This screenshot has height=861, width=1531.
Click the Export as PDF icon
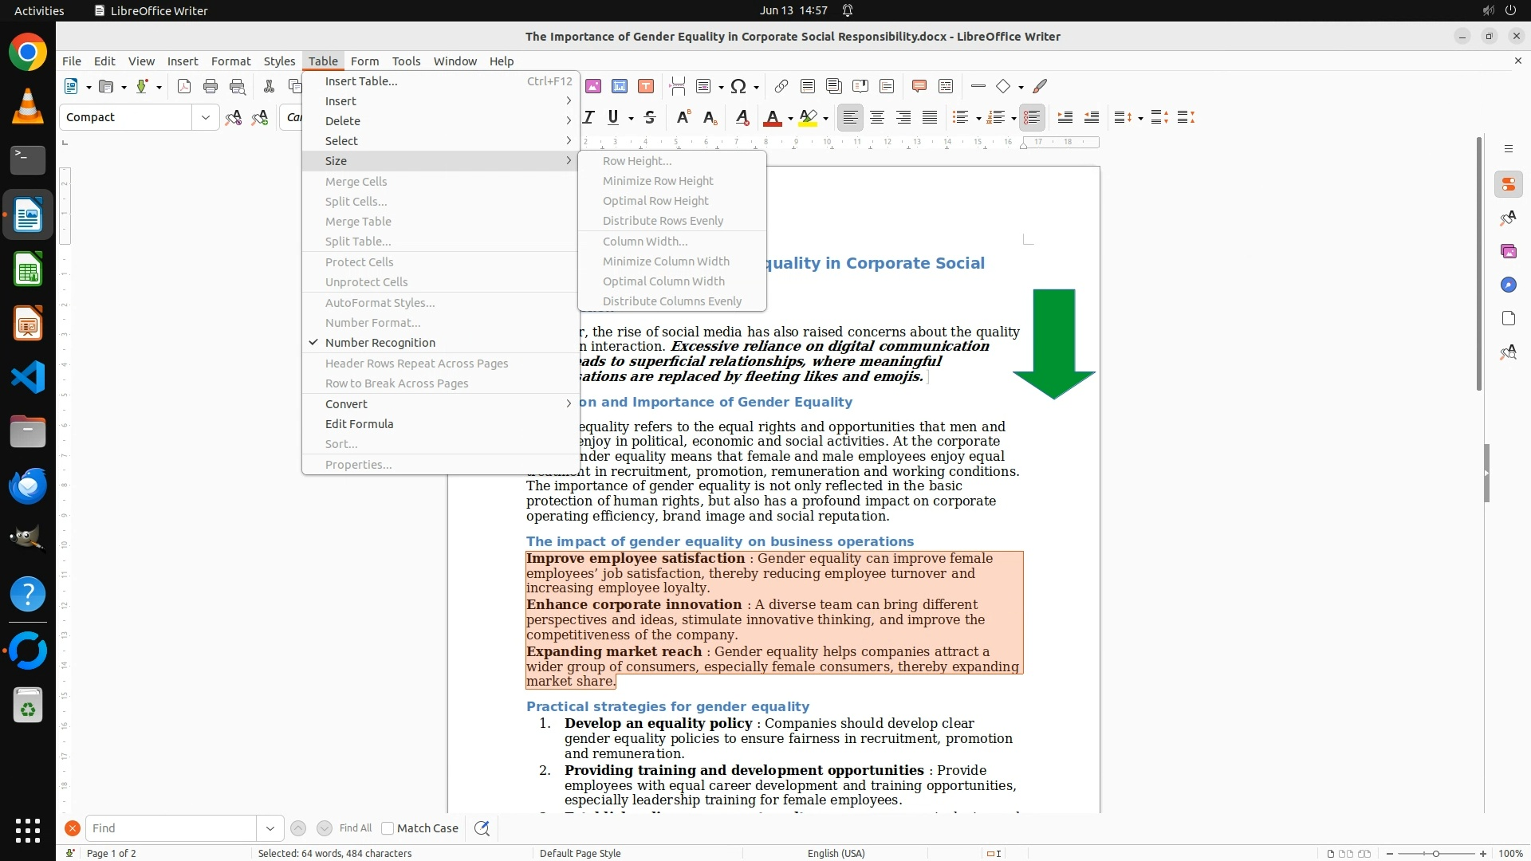tap(184, 86)
